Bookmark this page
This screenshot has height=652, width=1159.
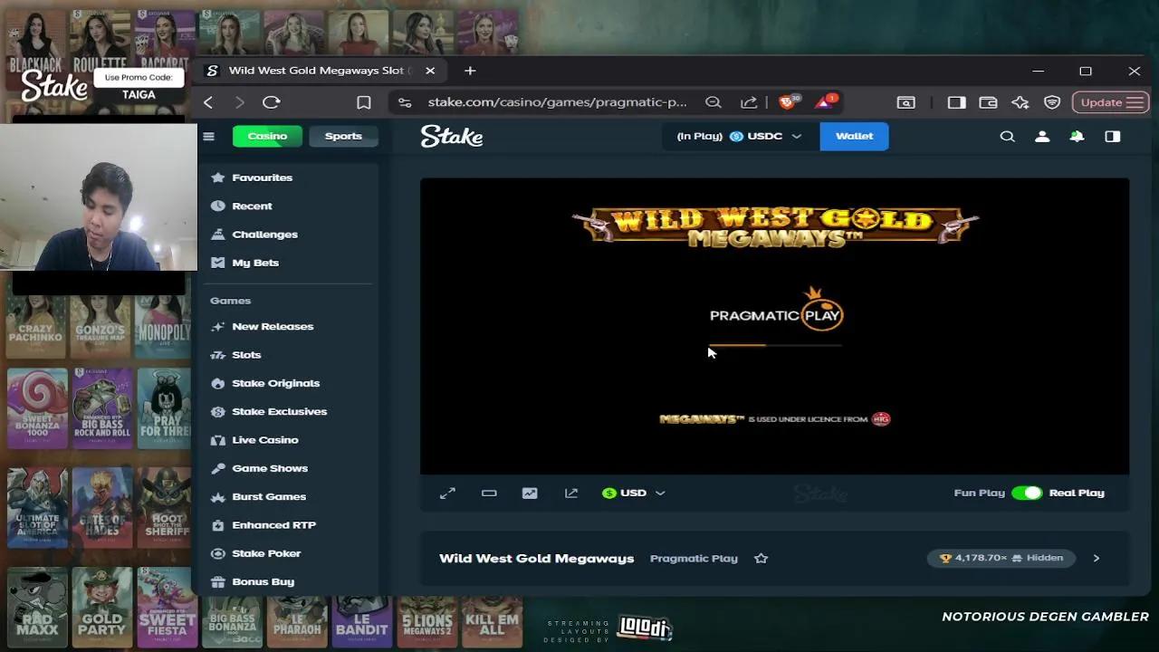tap(364, 102)
